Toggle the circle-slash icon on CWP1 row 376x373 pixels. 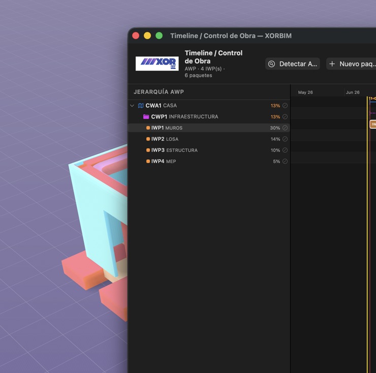285,117
